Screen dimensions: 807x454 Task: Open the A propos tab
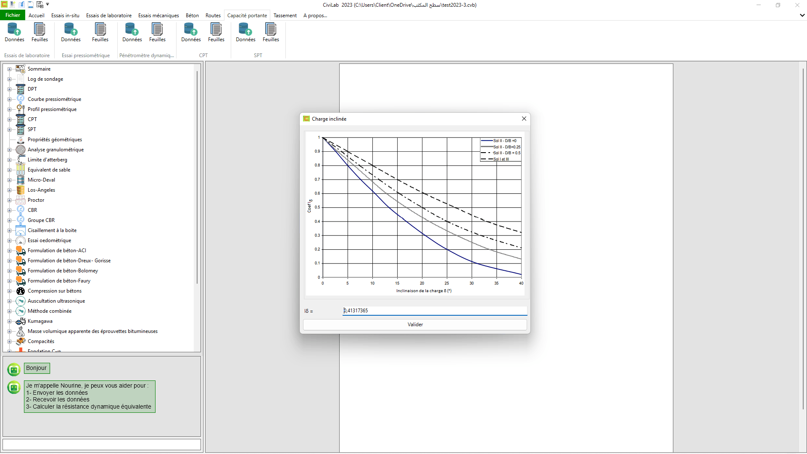click(315, 16)
